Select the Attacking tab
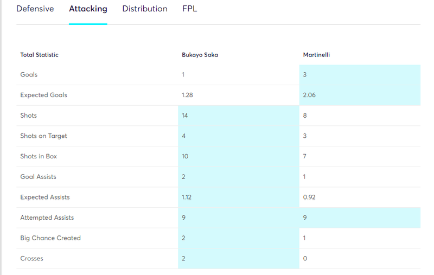Viewport: 434px width, 275px height. 88,9
